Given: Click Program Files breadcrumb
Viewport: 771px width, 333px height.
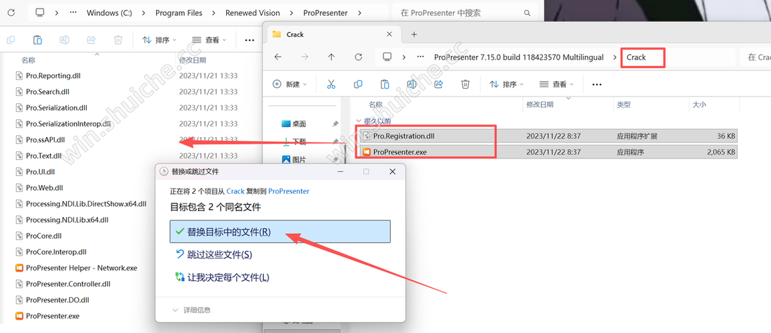Looking at the screenshot, I should pyautogui.click(x=179, y=13).
